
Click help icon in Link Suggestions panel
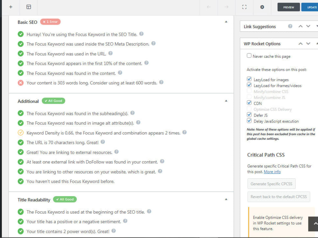click(290, 26)
